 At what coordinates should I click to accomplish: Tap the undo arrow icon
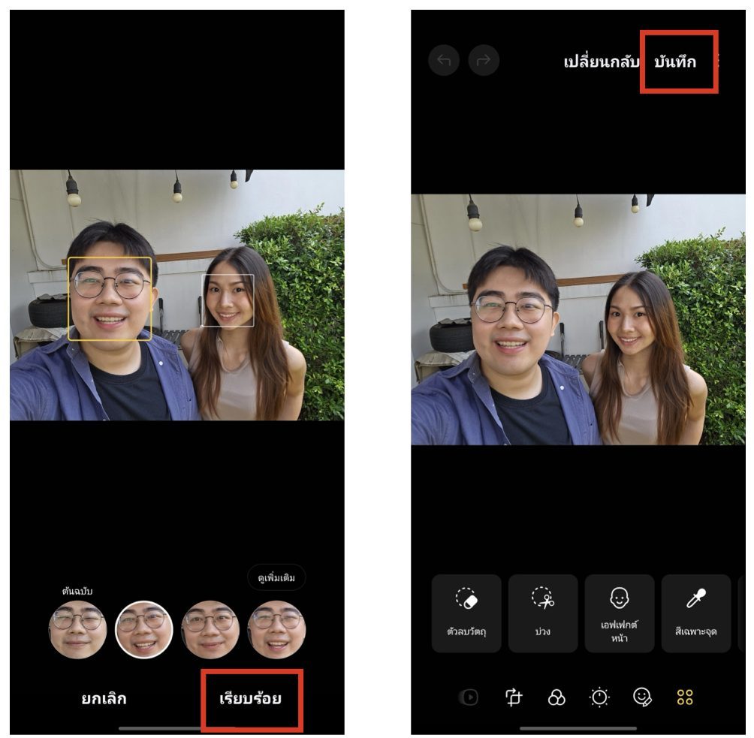(x=444, y=61)
